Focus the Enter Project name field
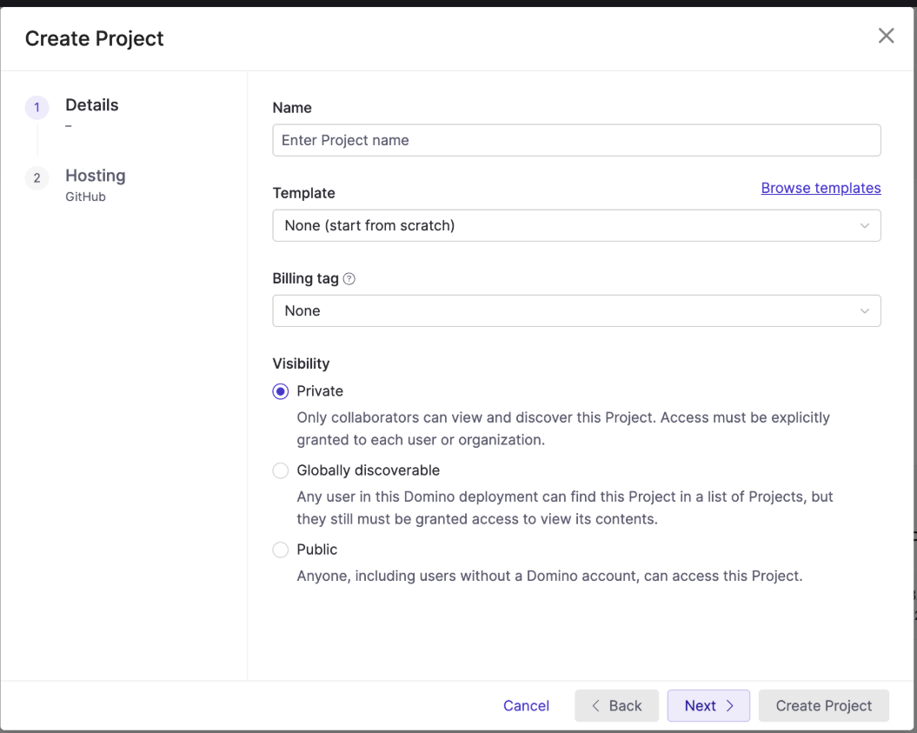 (575, 140)
